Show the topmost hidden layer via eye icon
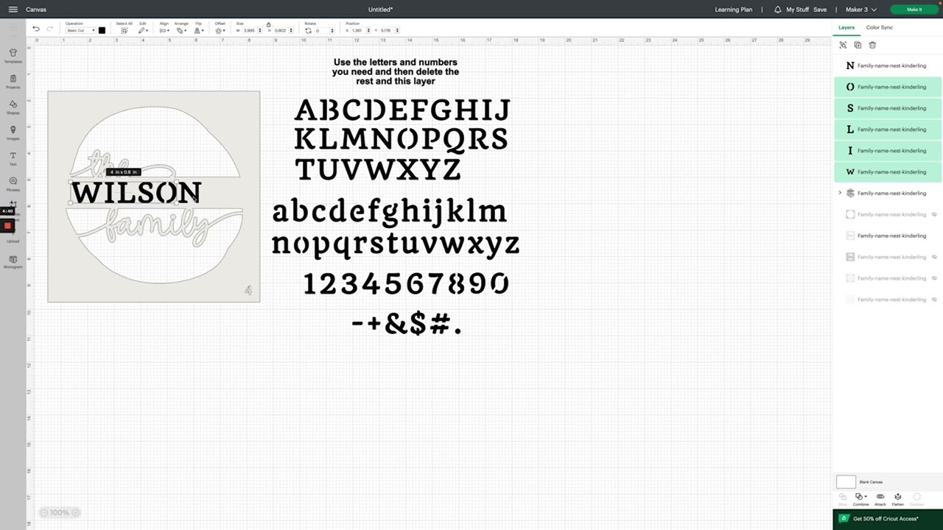This screenshot has width=943, height=530. [x=934, y=214]
